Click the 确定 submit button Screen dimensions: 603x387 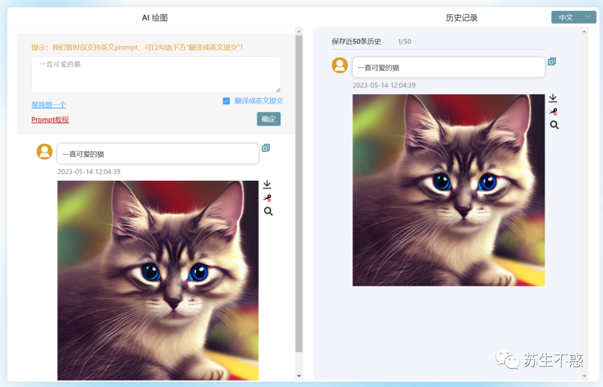[269, 119]
